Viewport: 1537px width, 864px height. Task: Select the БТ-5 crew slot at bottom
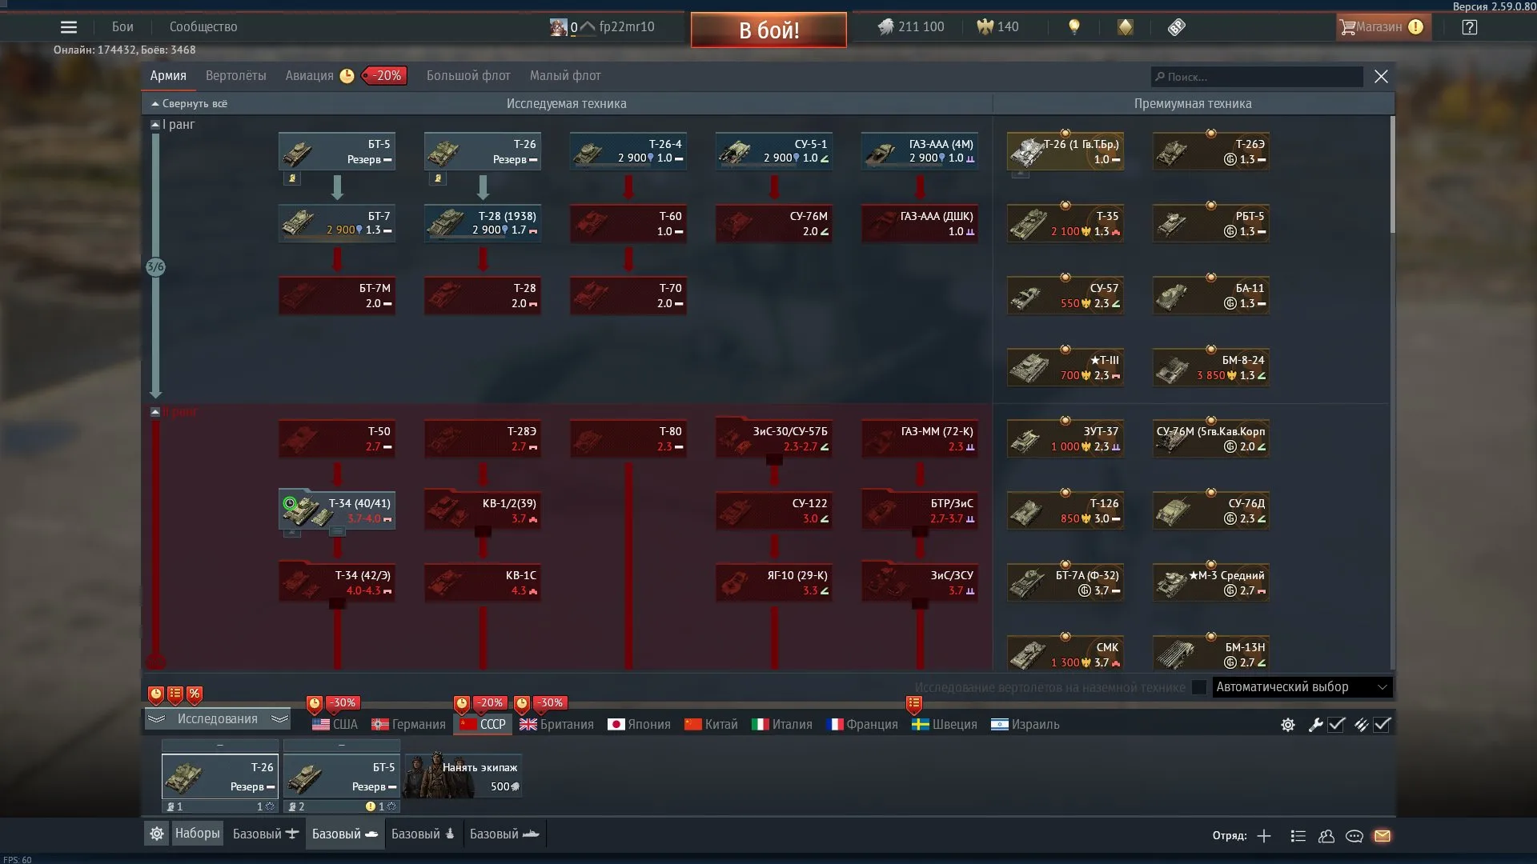coord(342,776)
